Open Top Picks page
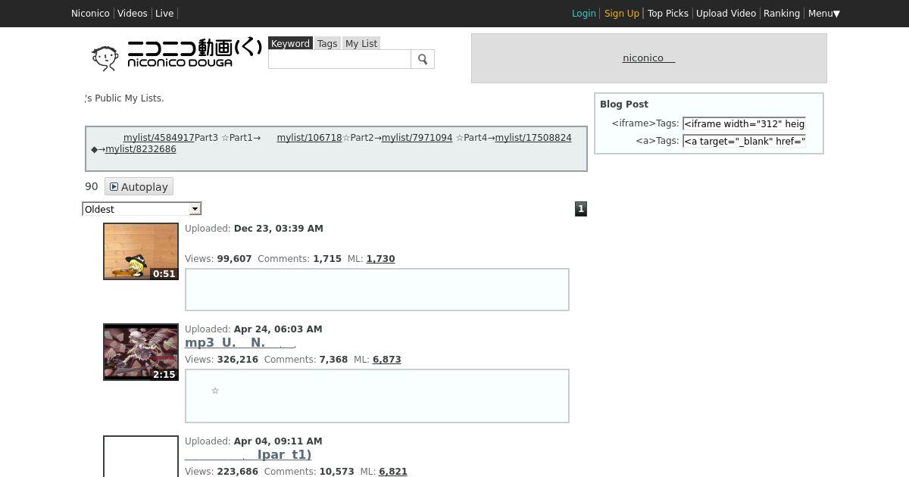The width and height of the screenshot is (909, 477). coord(668,14)
